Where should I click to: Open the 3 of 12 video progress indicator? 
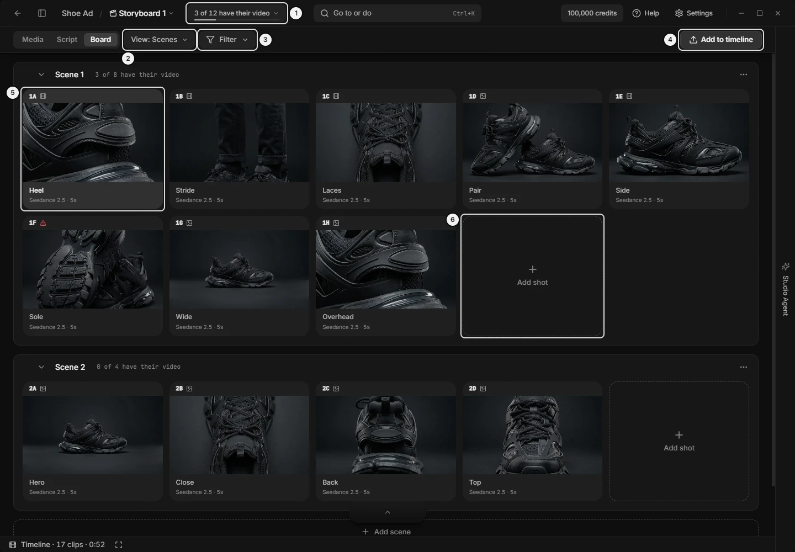[237, 13]
